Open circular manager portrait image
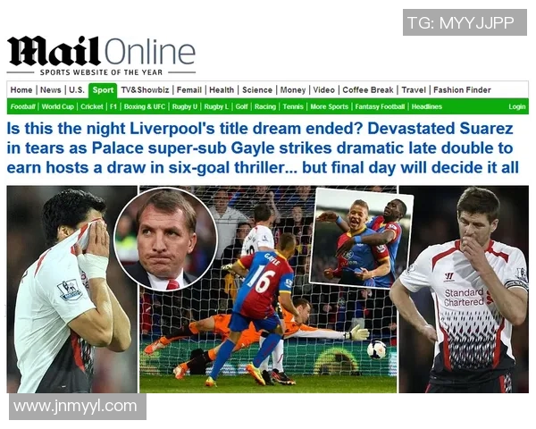 tap(165, 239)
